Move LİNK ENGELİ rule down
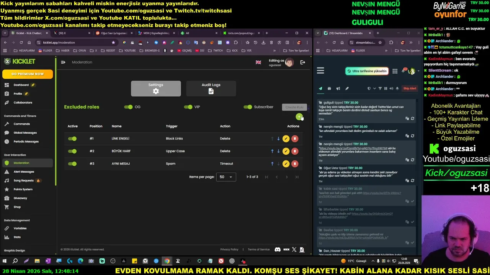This screenshot has height=275, width=490. (278, 139)
